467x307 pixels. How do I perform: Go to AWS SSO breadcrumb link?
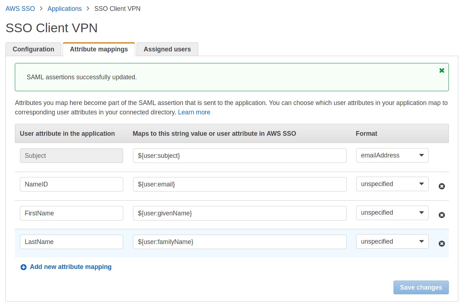[x=20, y=9]
